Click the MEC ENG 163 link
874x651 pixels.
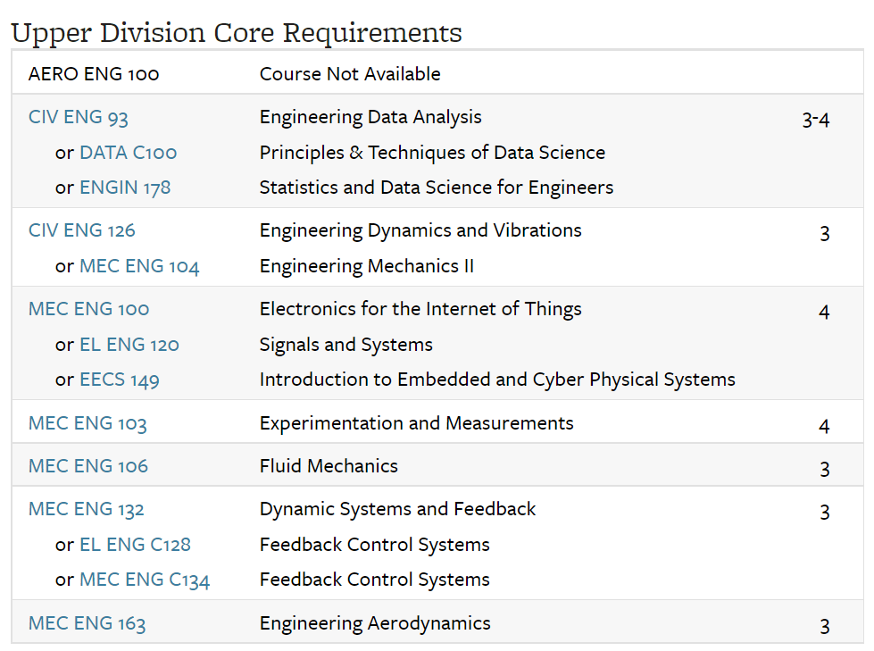[87, 623]
